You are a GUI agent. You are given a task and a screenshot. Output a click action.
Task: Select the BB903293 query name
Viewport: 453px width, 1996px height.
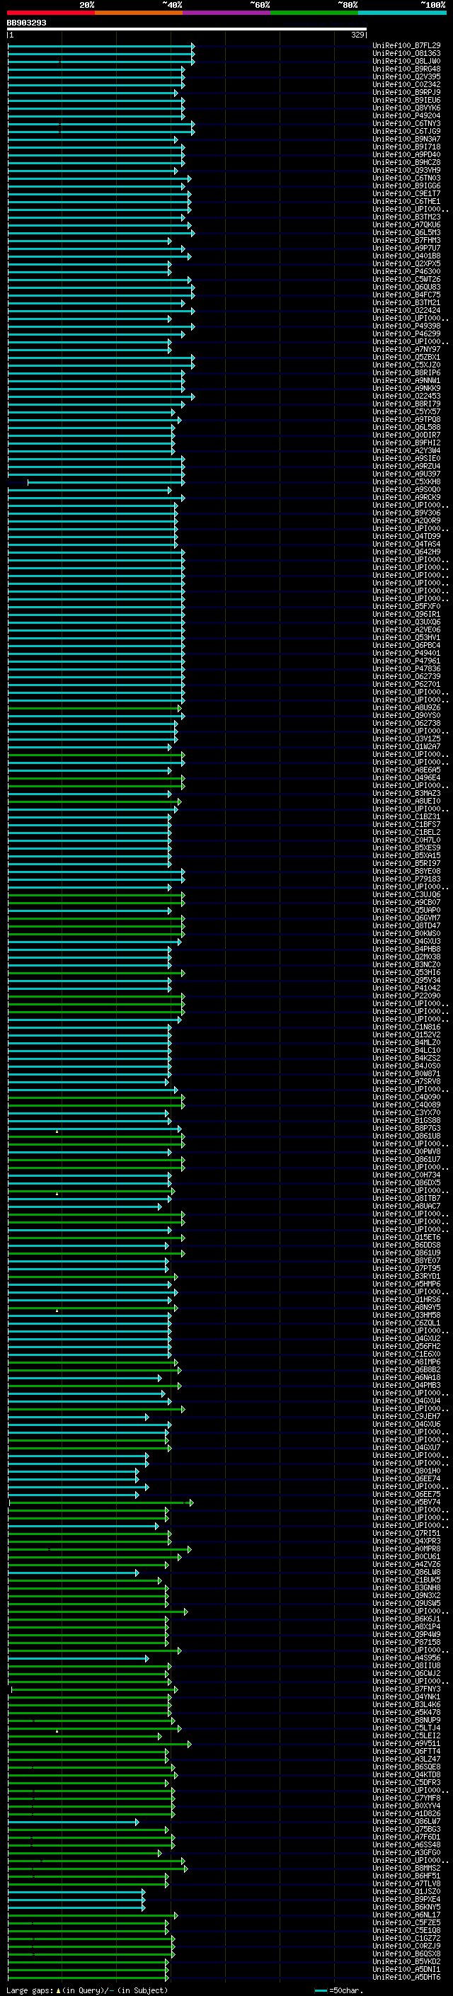pyautogui.click(x=26, y=23)
